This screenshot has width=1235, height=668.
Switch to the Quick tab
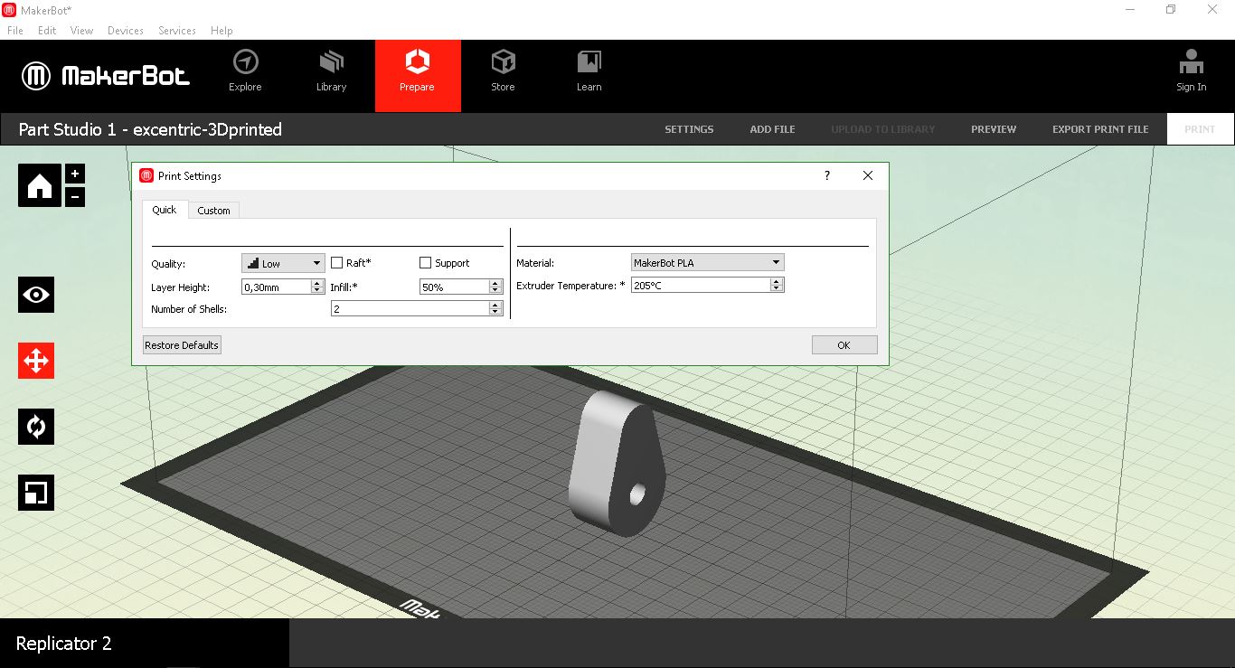click(x=165, y=210)
